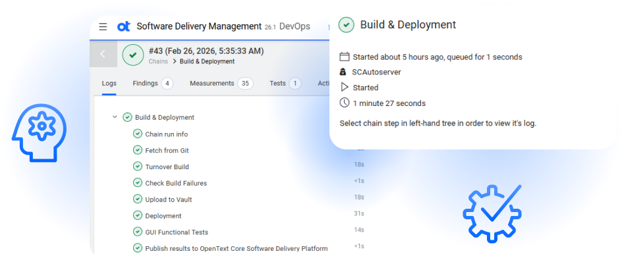Screen dimensions: 622x266
Task: Select the Check Build Failures step
Action: 176,183
